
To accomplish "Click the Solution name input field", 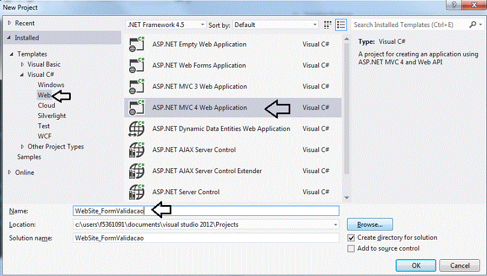I will (x=206, y=238).
